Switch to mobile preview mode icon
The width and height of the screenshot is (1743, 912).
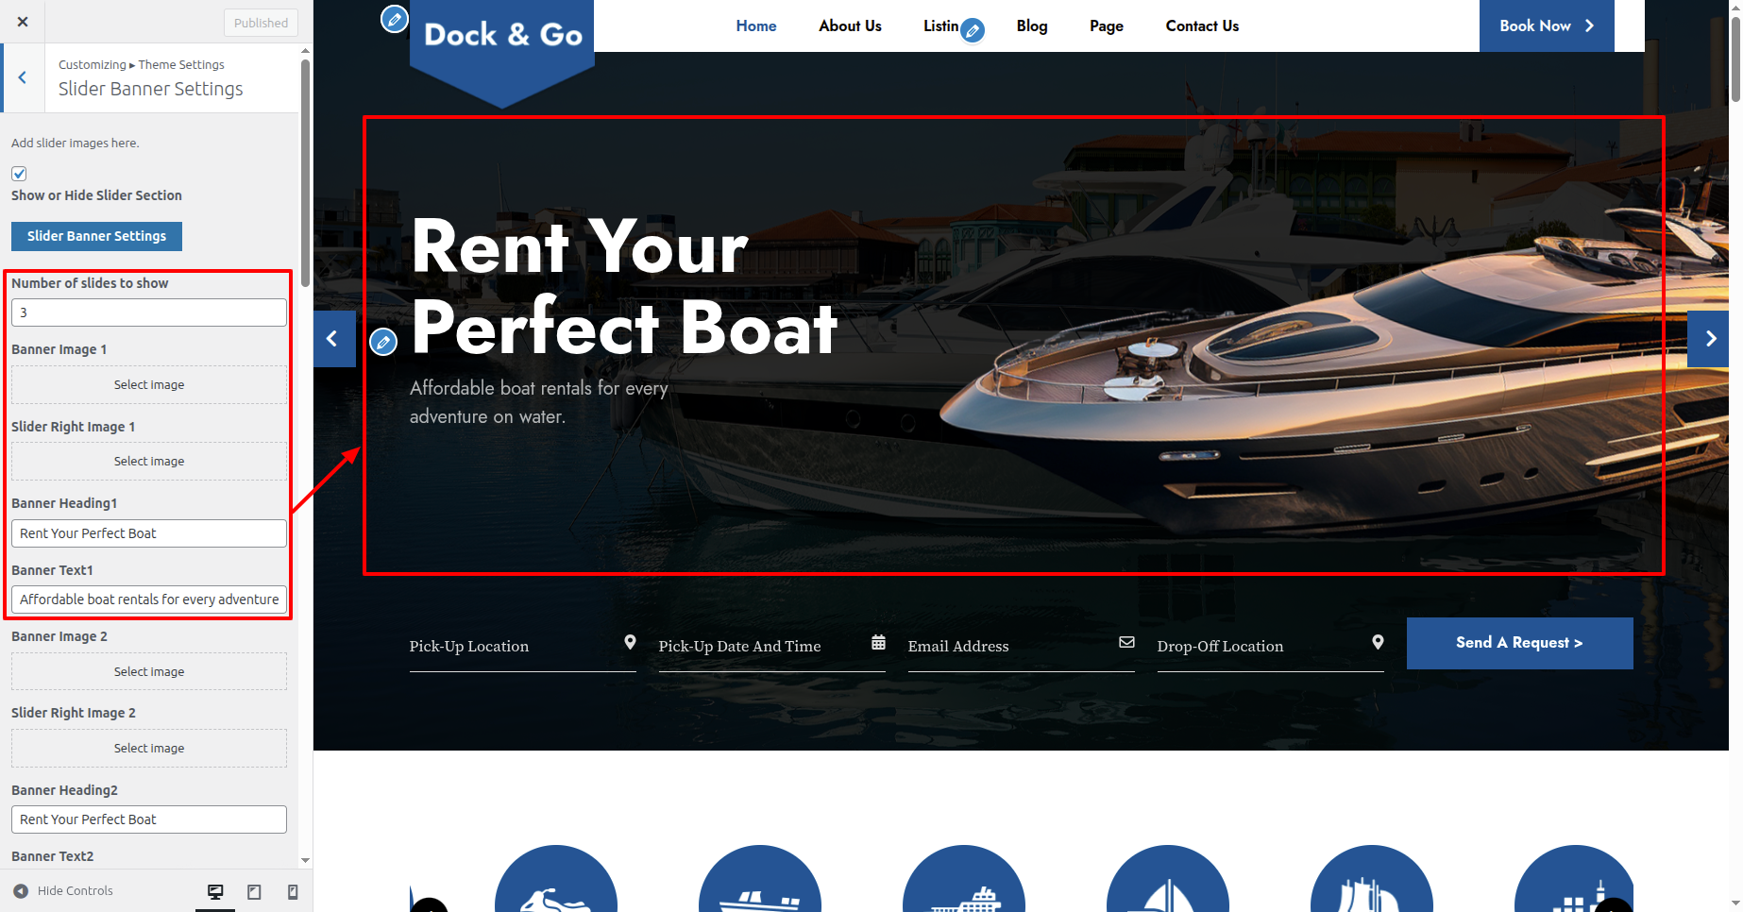coord(293,891)
